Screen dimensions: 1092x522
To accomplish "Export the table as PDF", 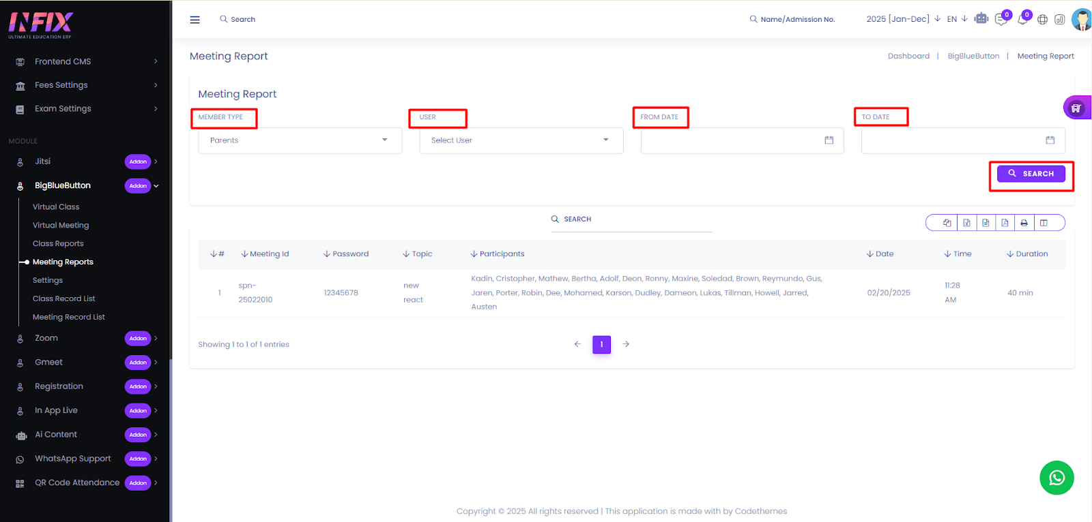I will coord(1005,223).
